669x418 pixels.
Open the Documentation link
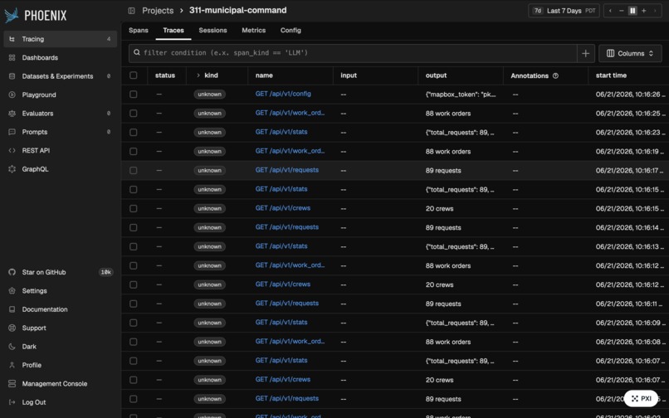(x=60, y=309)
